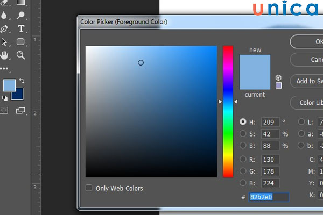Reset to default foreground and background colors
The width and height of the screenshot is (323, 215).
click(4, 98)
